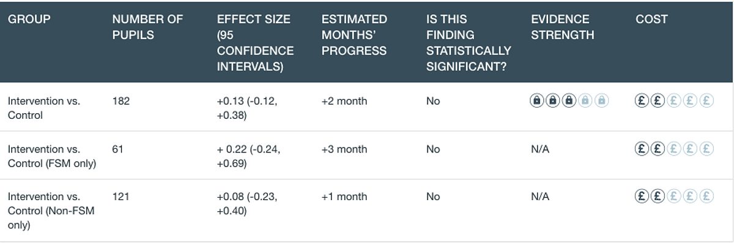734x243 pixels.
Task: Click first pound icon in Non-FSM only row
Action: (x=642, y=196)
